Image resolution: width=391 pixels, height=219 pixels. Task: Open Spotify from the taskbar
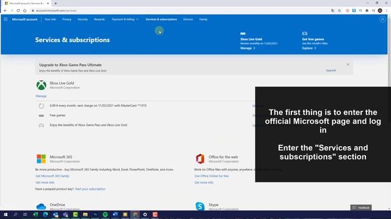coord(105,215)
